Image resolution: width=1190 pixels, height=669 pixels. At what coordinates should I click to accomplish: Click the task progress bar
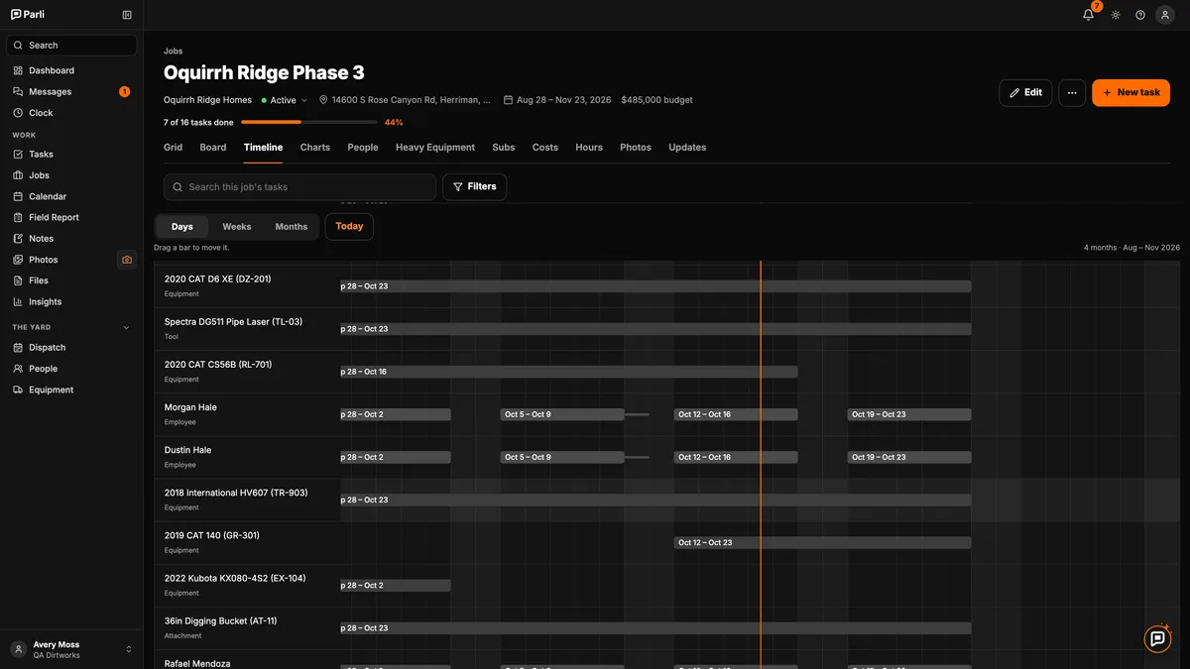[308, 122]
